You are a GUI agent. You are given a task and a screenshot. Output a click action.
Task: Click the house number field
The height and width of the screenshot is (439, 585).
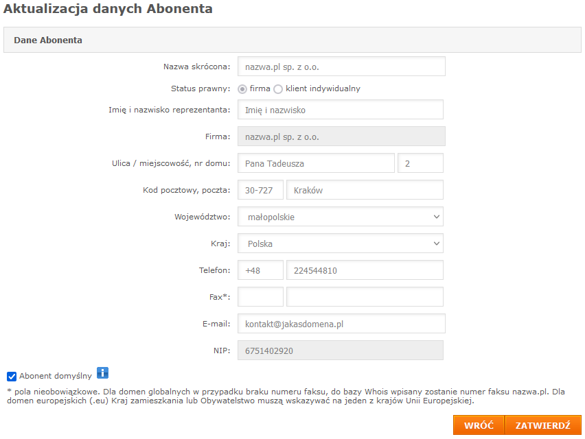(x=420, y=163)
